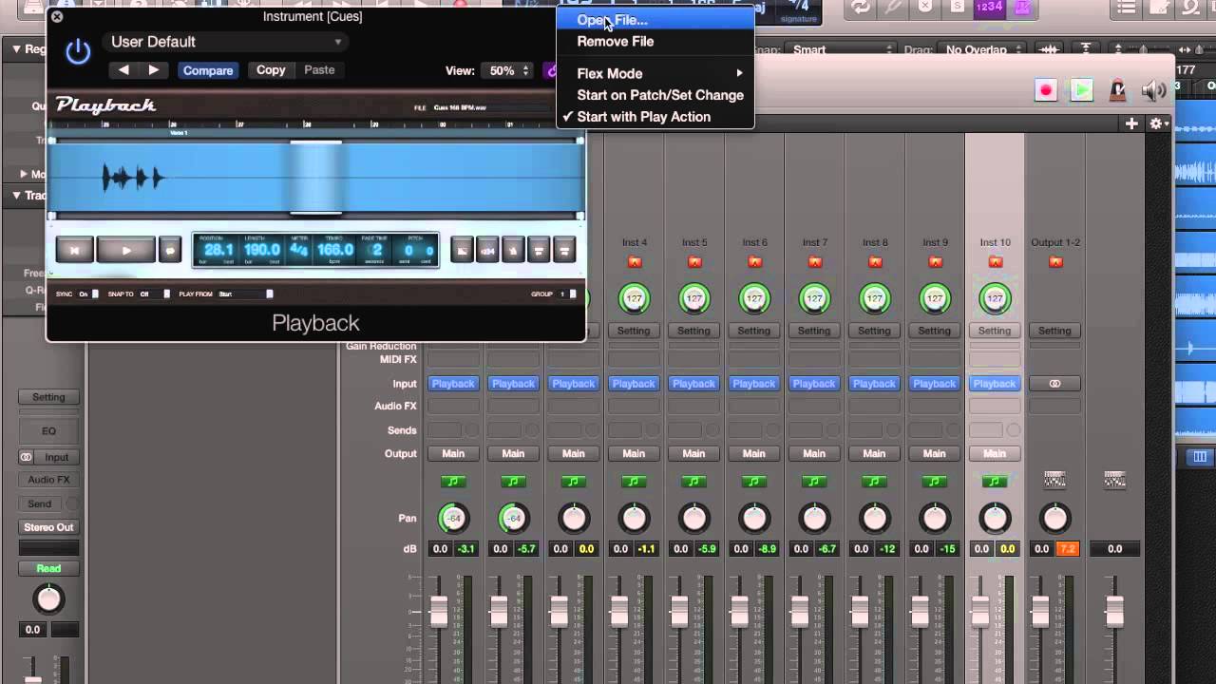Click the -8.9 peak level on Inst 6

[767, 549]
